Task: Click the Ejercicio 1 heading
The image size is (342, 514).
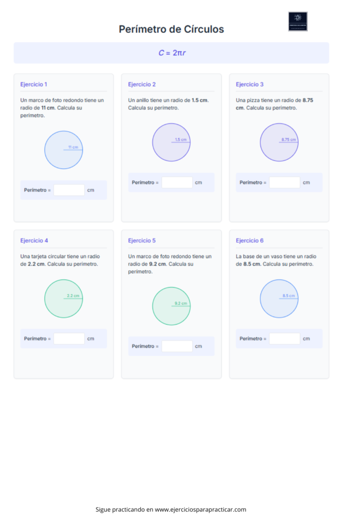Action: tap(34, 84)
